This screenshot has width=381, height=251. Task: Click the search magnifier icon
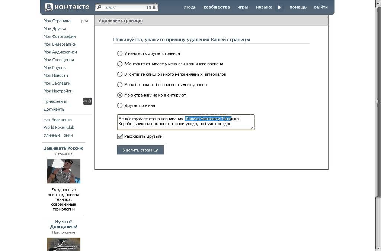[x=99, y=7]
